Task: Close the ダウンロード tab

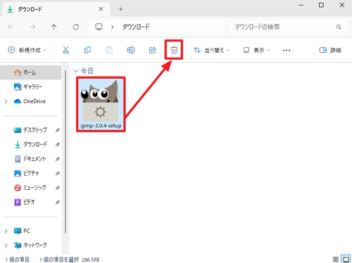Action: click(x=101, y=9)
